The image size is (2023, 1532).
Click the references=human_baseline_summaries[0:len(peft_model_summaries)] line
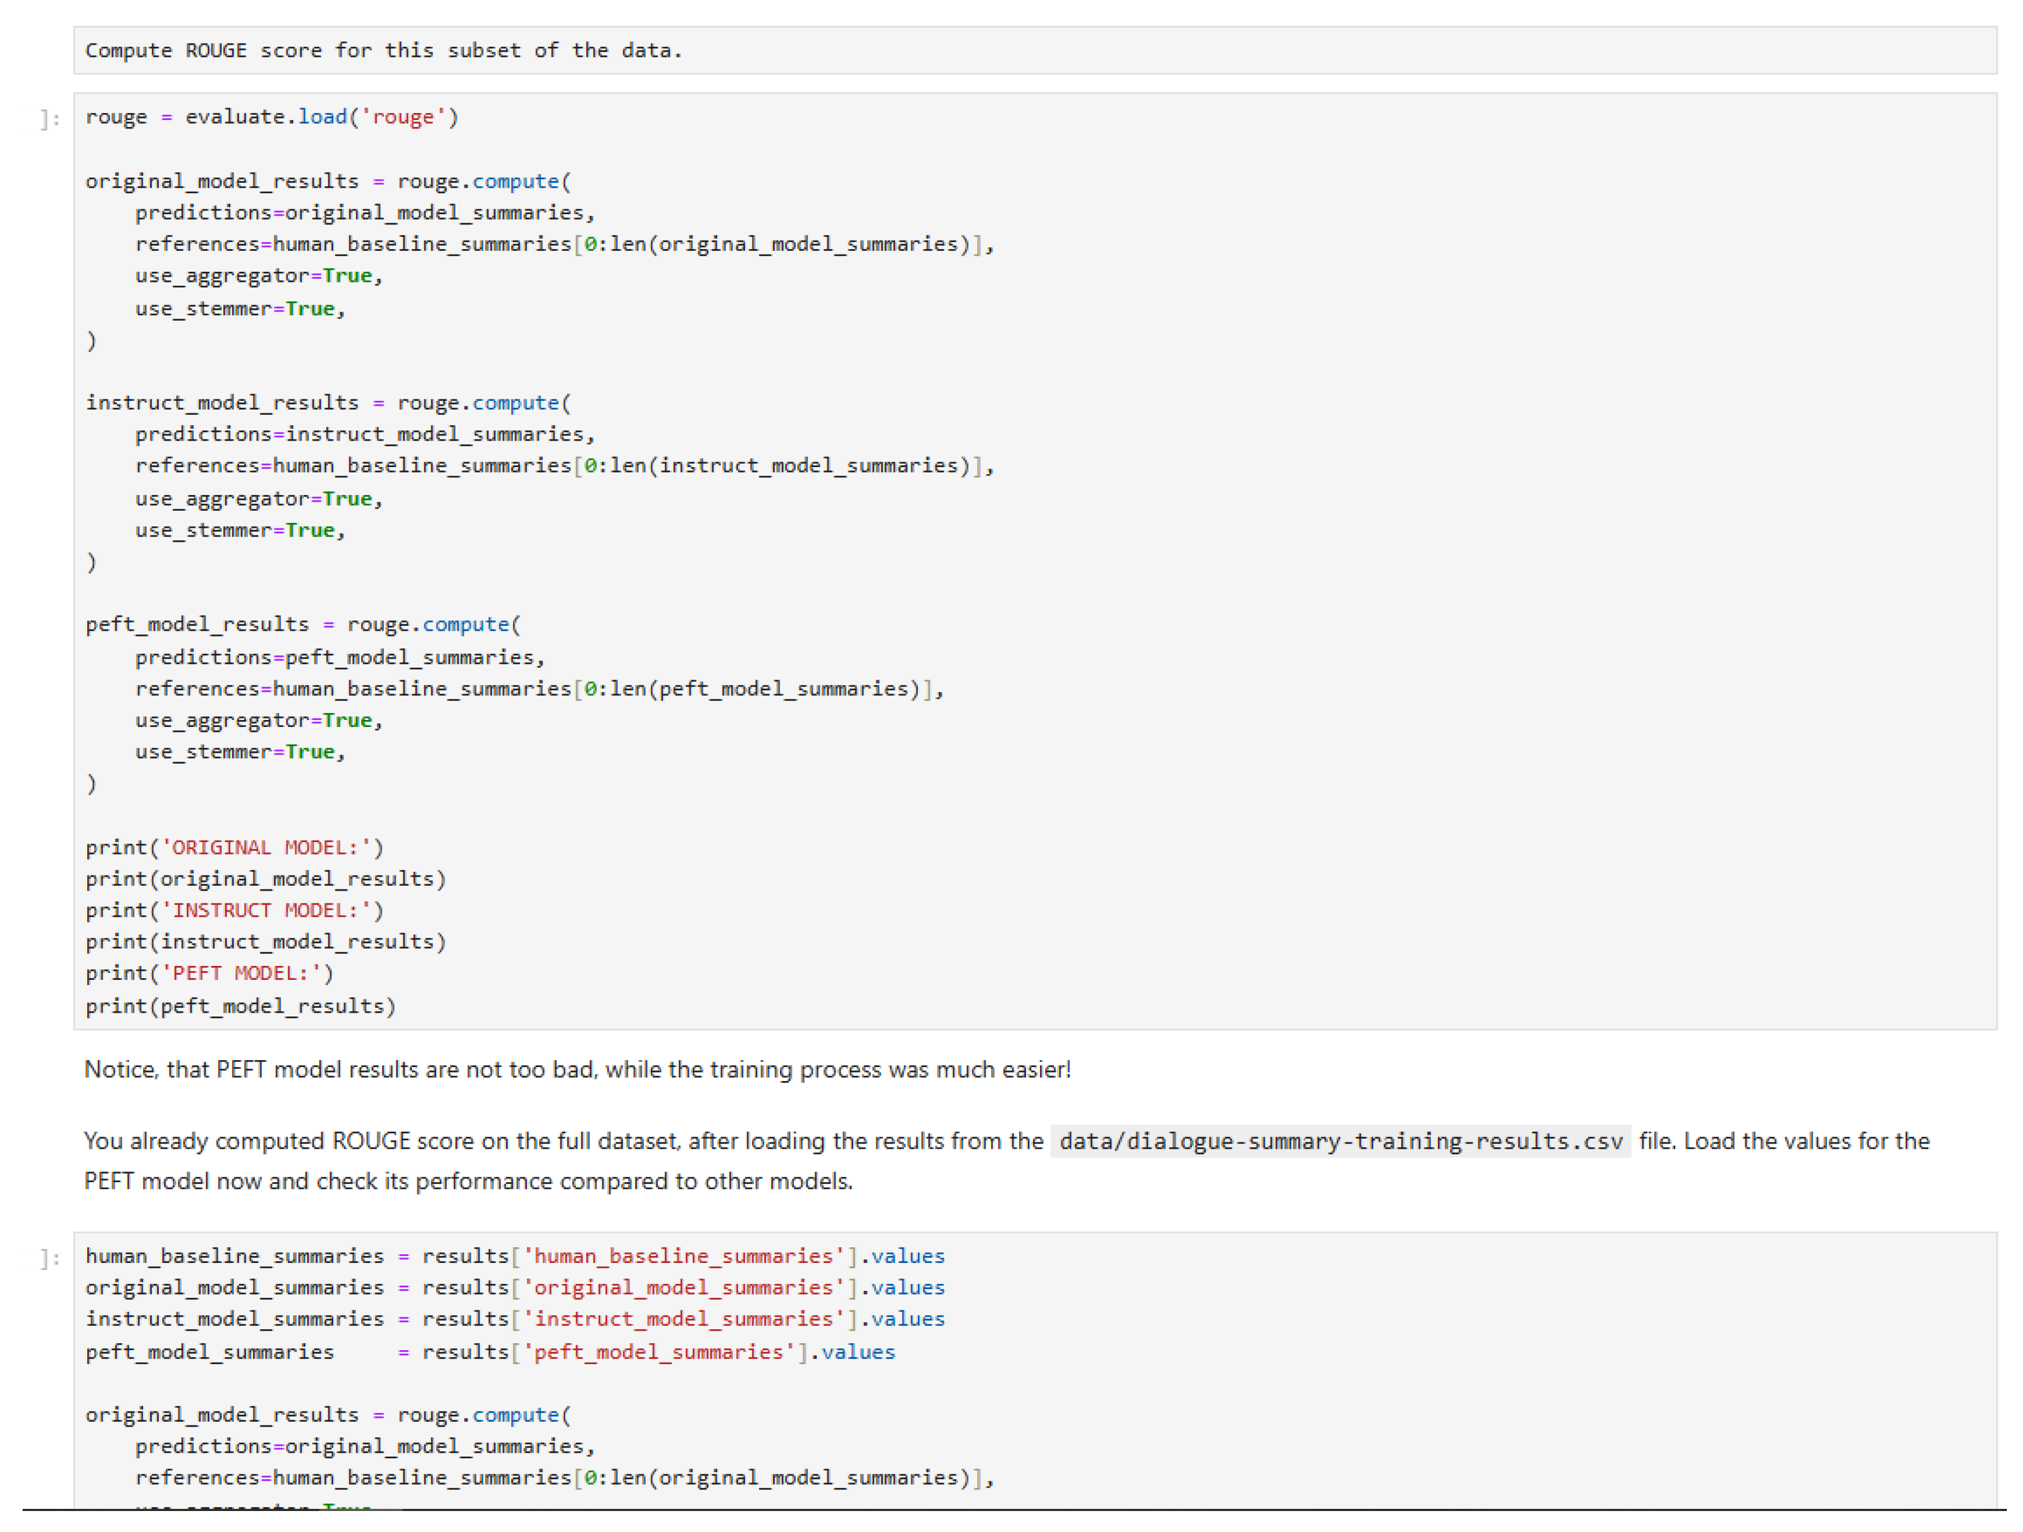click(539, 688)
